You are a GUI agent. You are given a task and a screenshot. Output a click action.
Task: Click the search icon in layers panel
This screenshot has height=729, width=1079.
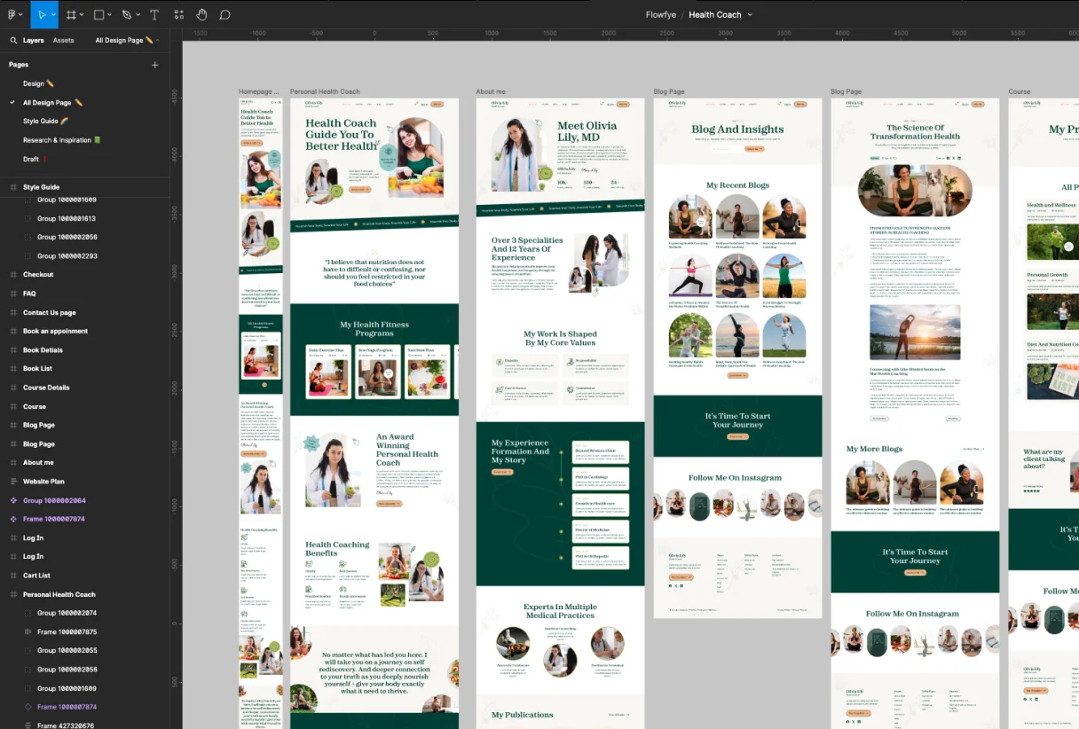[13, 40]
